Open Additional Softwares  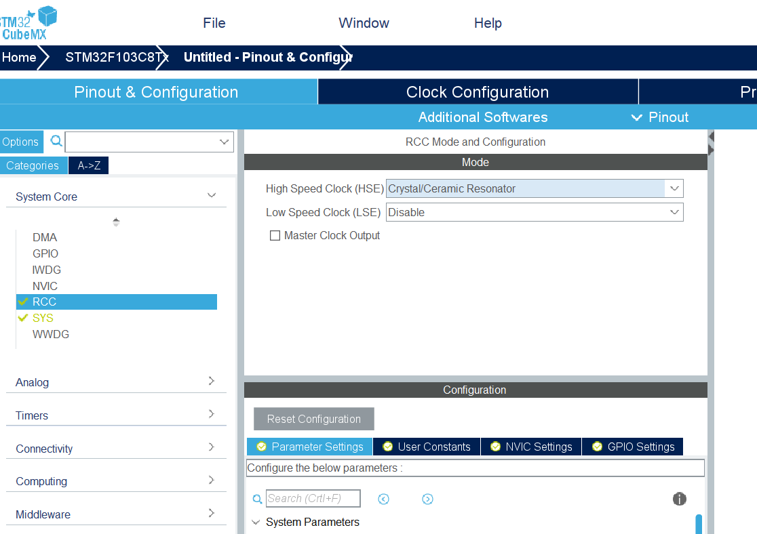(x=483, y=117)
